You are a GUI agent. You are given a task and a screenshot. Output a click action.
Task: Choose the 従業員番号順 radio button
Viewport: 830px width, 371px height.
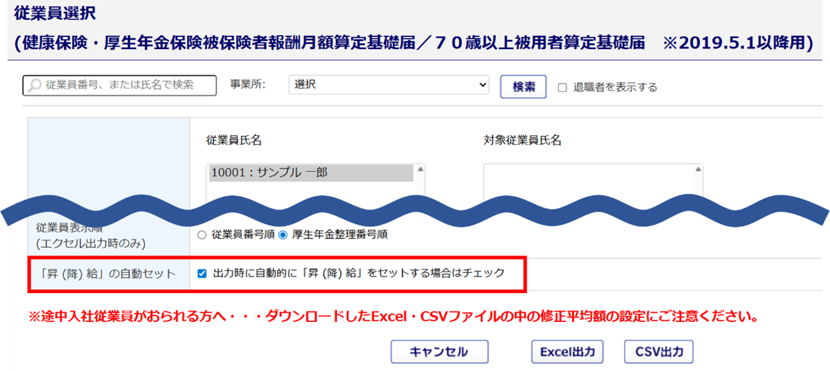[203, 235]
